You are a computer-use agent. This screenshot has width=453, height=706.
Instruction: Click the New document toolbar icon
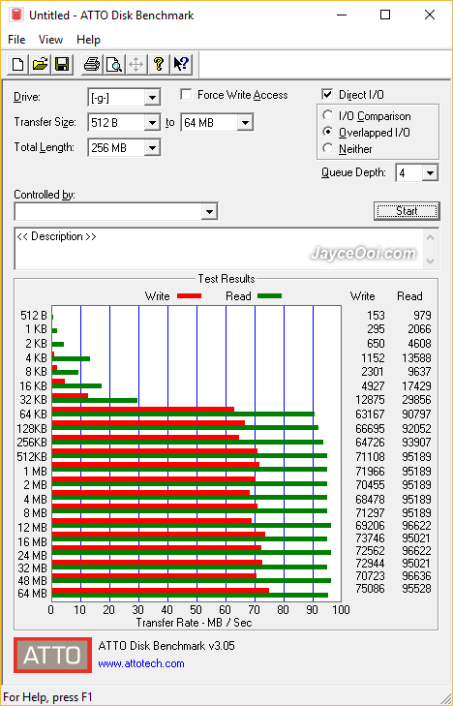tap(18, 64)
